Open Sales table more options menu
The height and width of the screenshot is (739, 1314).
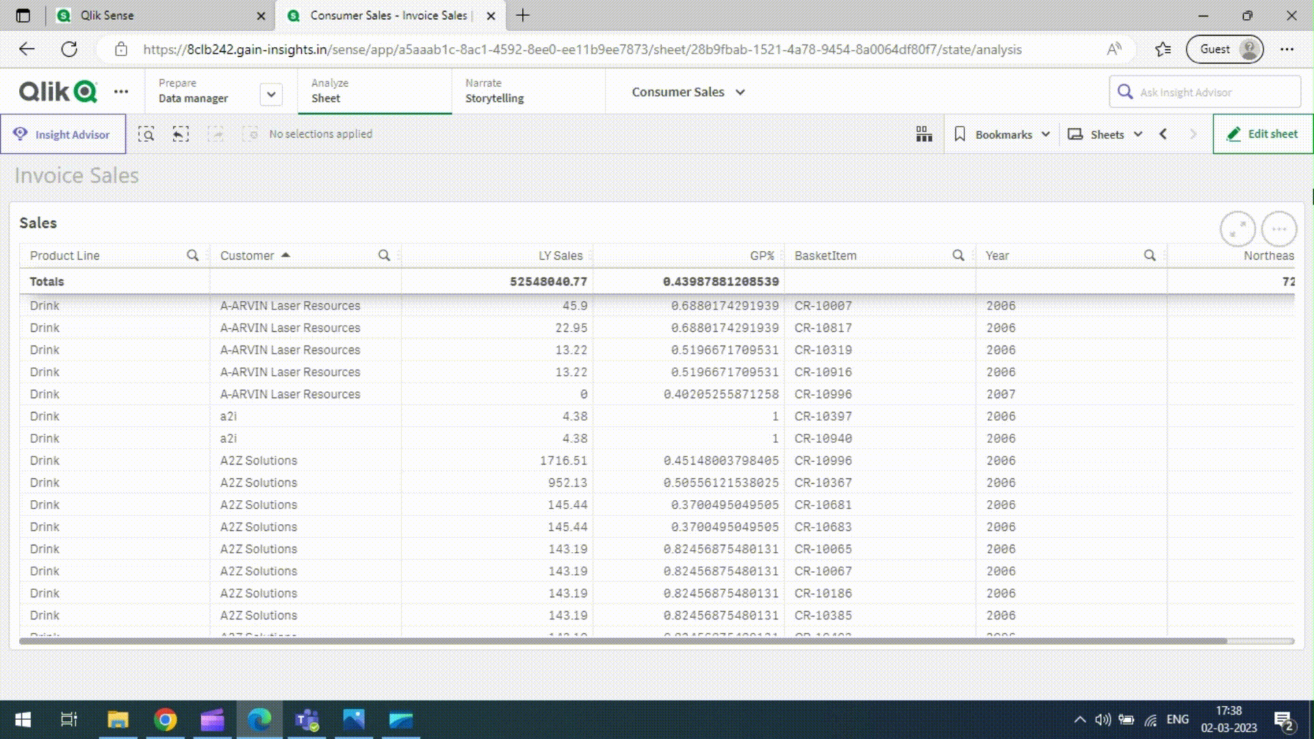(1279, 229)
